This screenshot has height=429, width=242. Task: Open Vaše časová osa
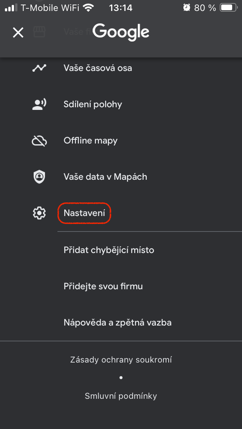point(98,68)
